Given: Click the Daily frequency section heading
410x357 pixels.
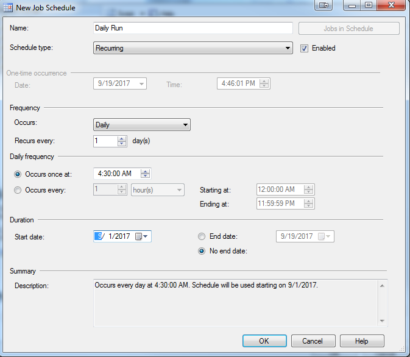Looking at the screenshot, I should [x=32, y=157].
